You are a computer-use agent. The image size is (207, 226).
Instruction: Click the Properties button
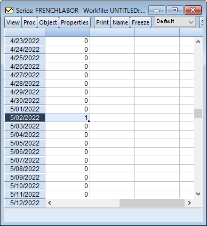pos(75,22)
